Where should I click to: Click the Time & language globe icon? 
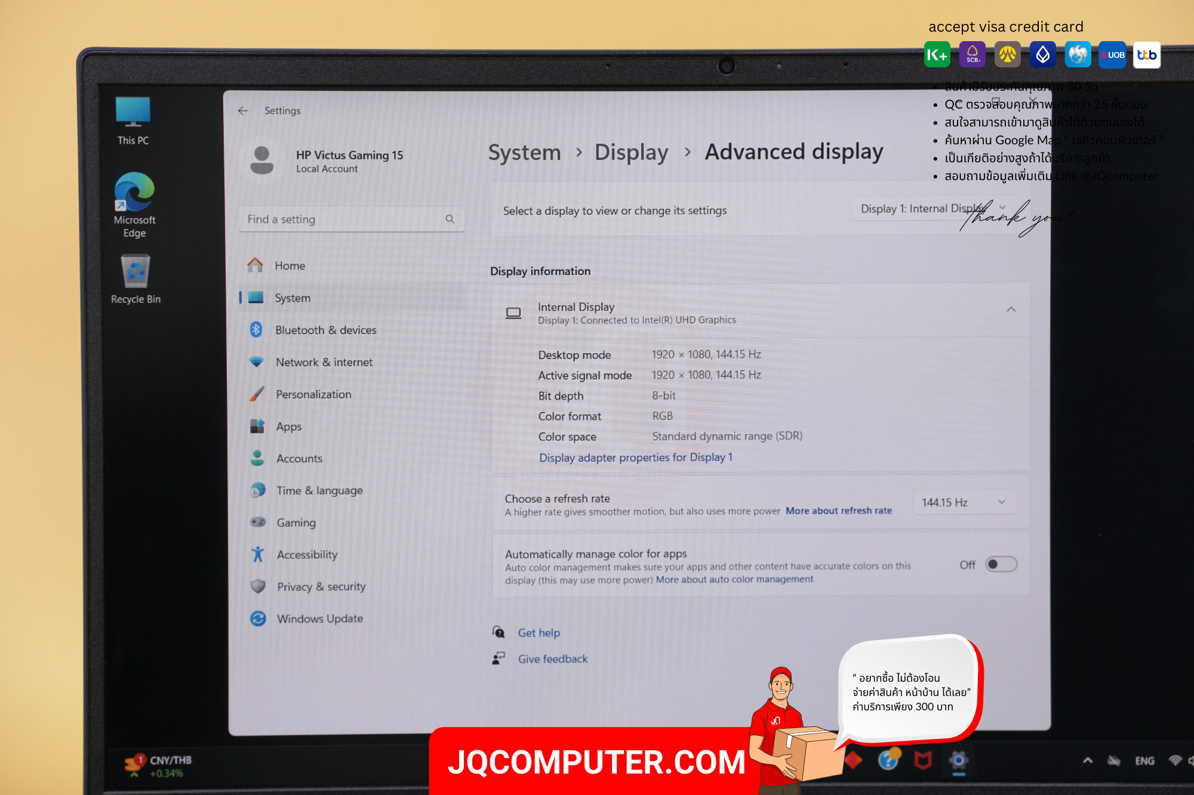point(258,490)
